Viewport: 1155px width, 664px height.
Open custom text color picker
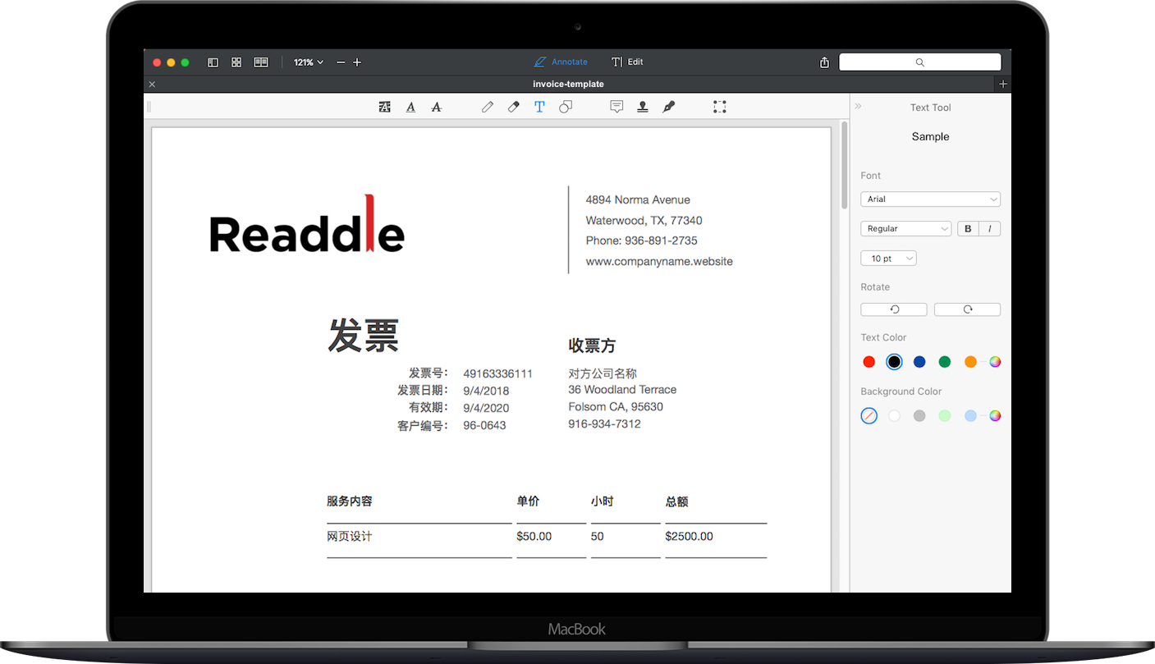click(x=995, y=362)
